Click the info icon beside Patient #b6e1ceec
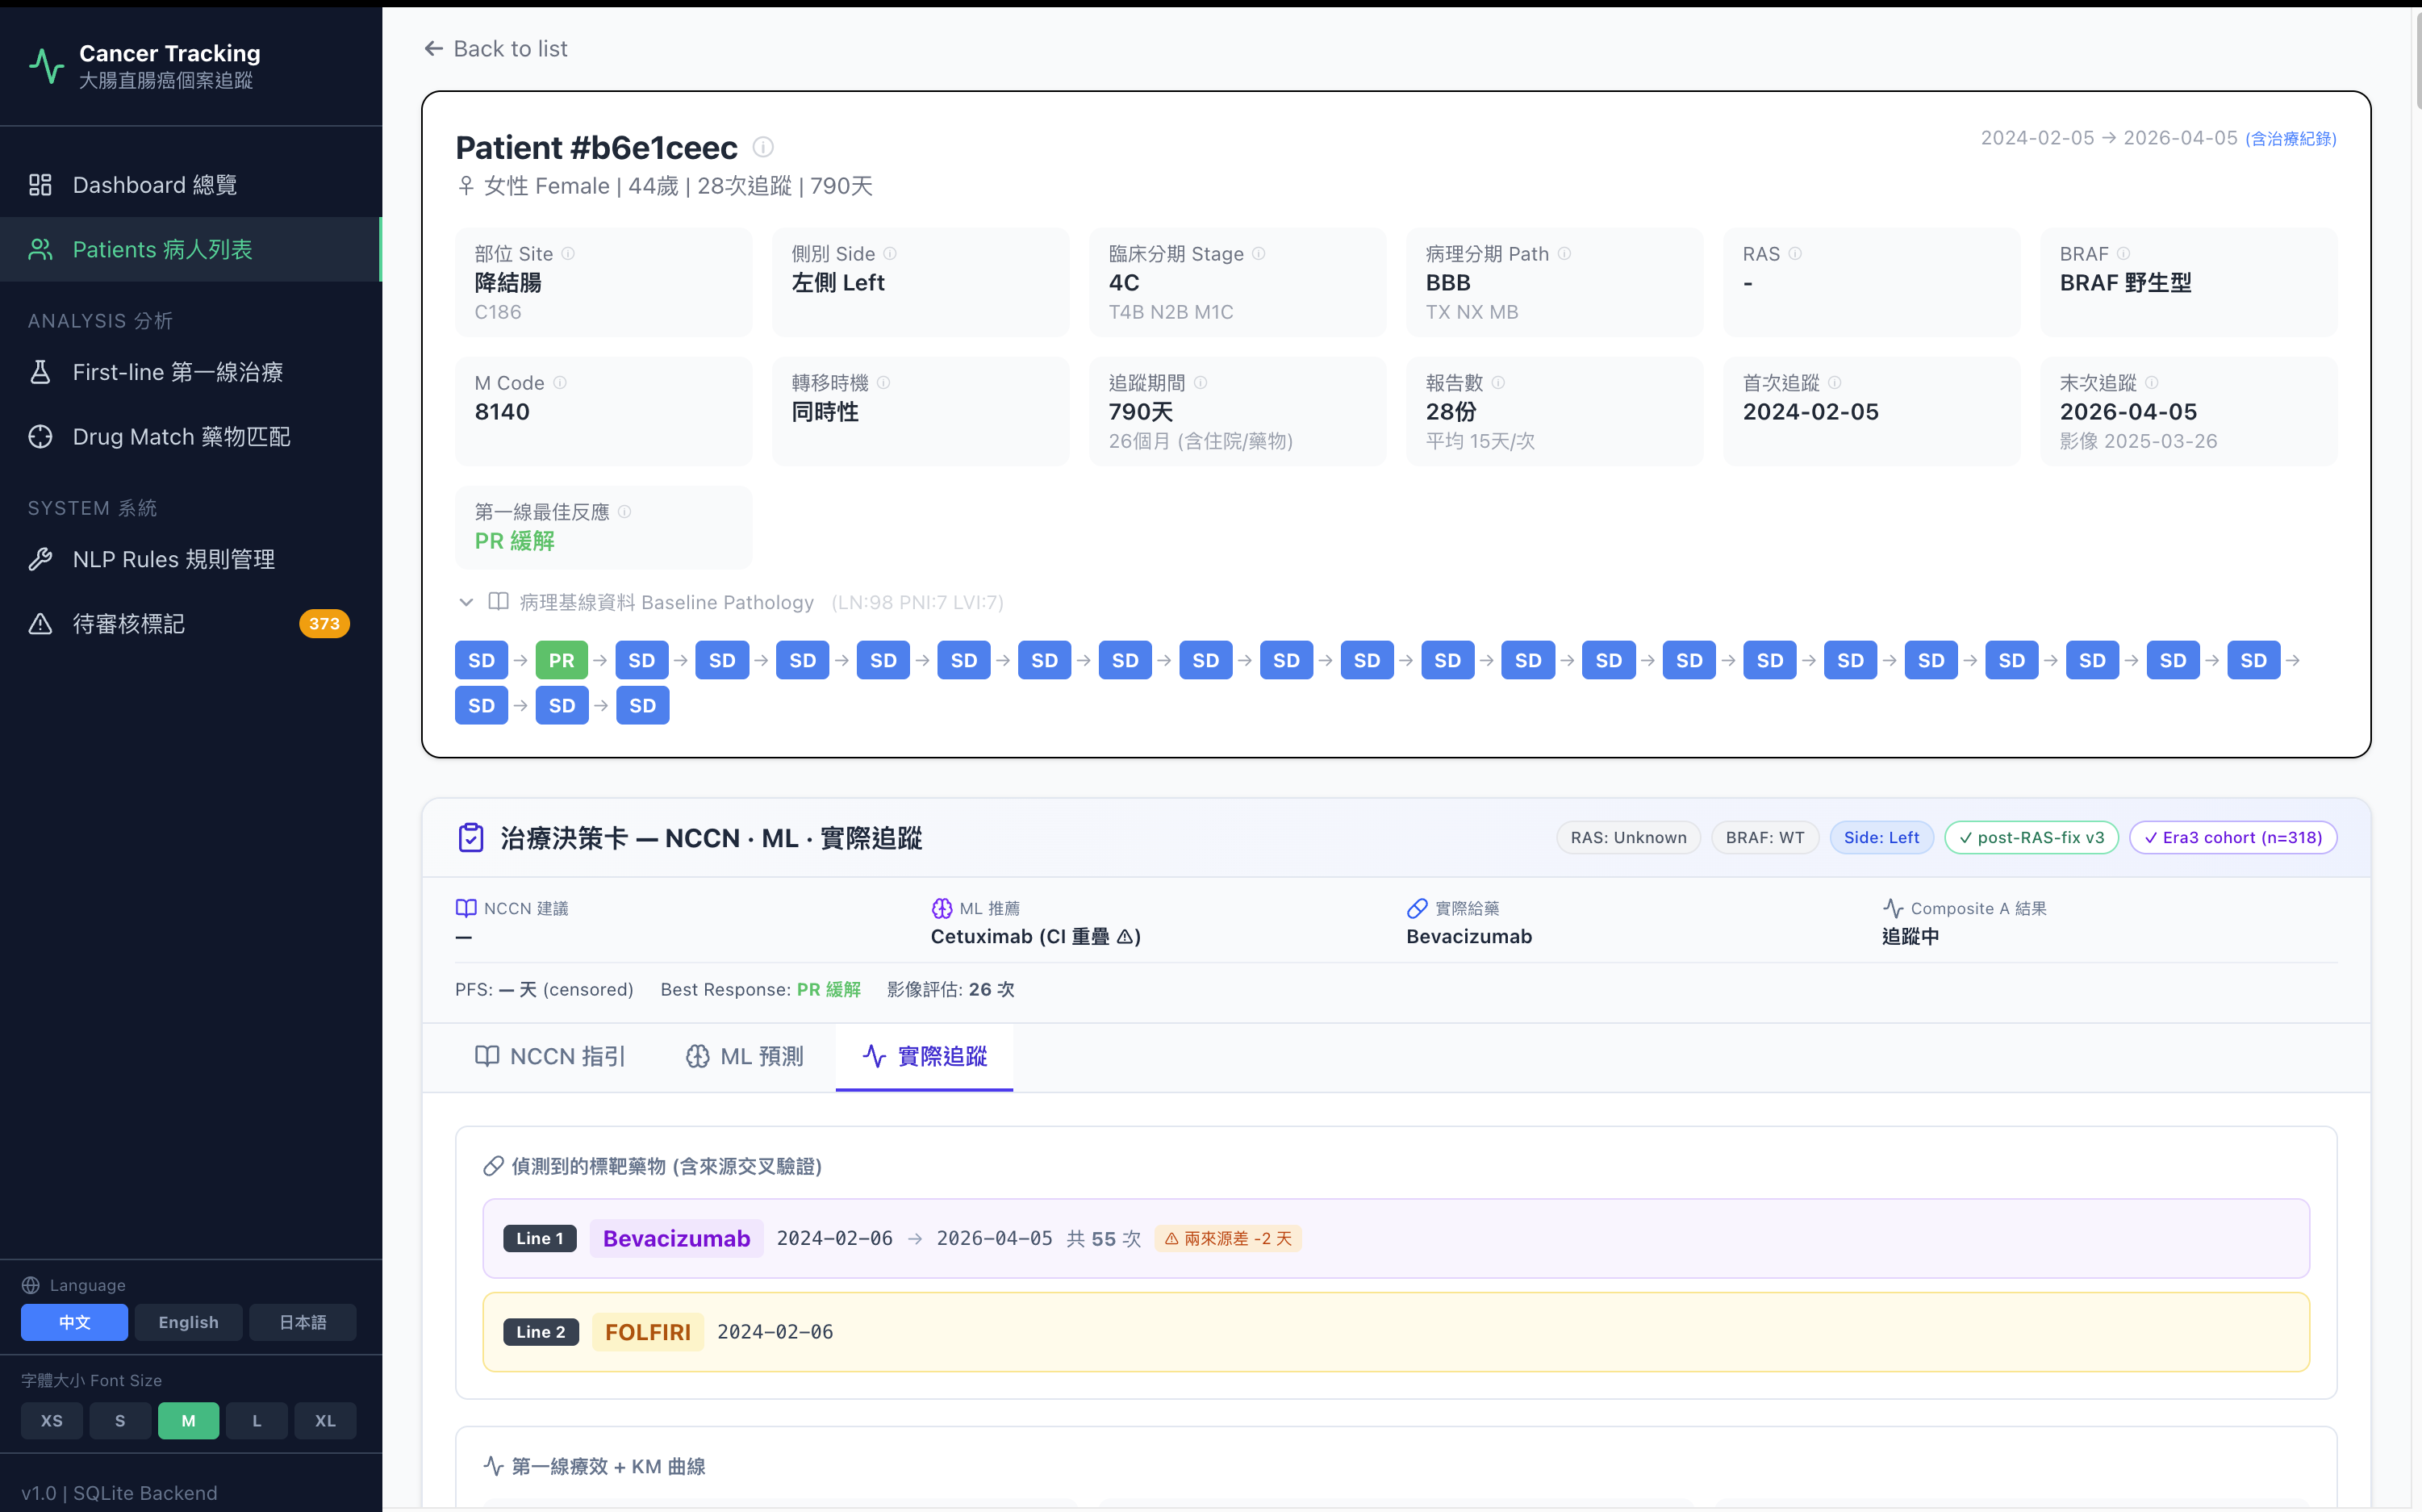2422x1512 pixels. click(763, 147)
